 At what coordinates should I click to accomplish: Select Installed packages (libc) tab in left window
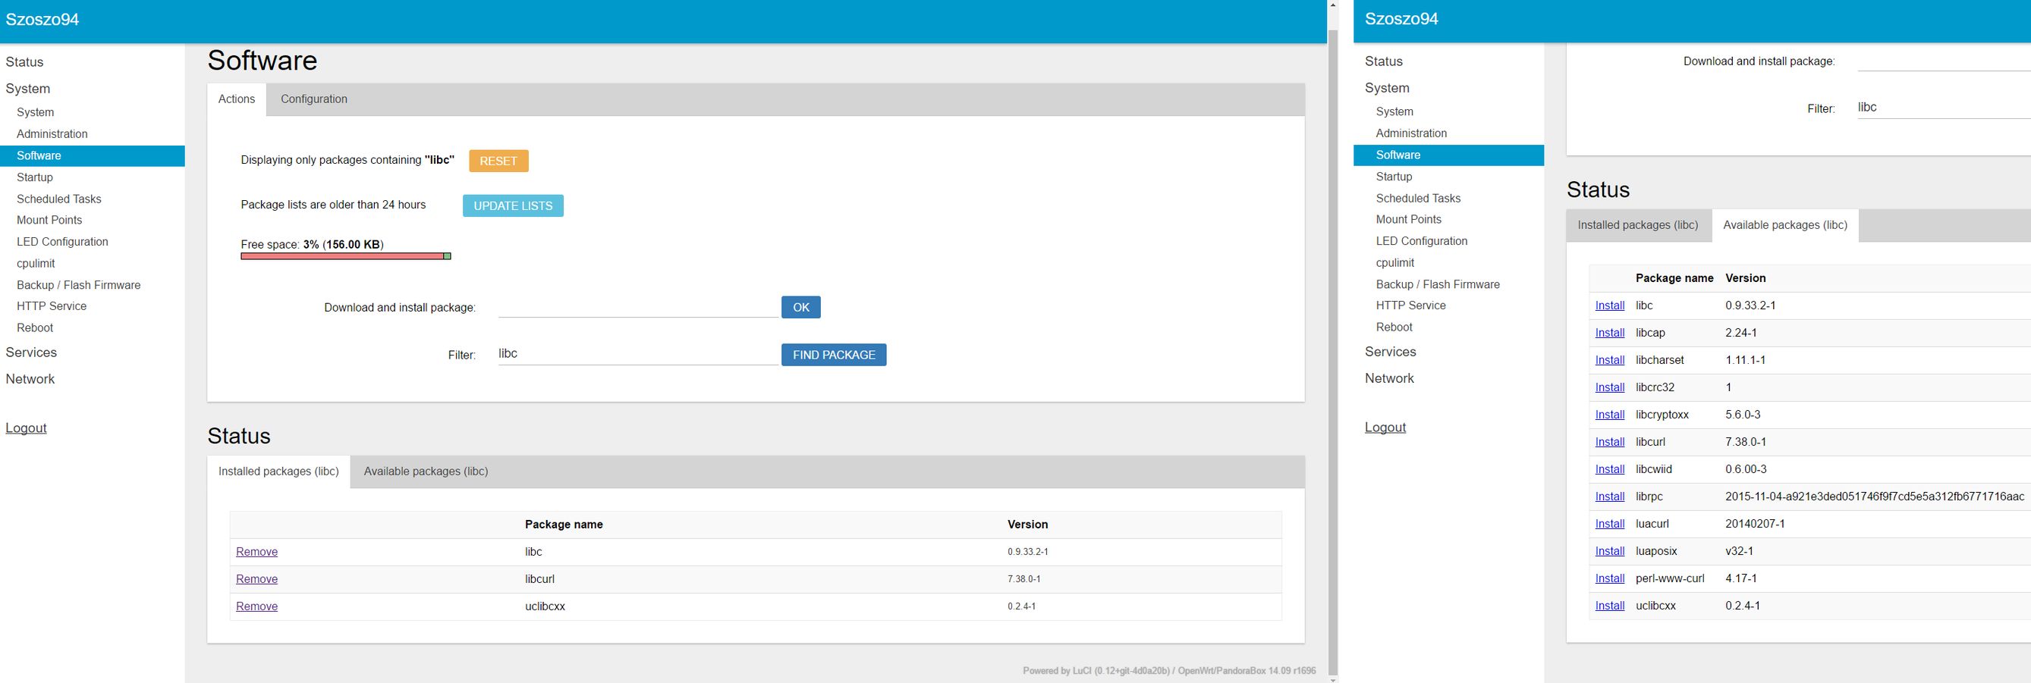pyautogui.click(x=278, y=471)
